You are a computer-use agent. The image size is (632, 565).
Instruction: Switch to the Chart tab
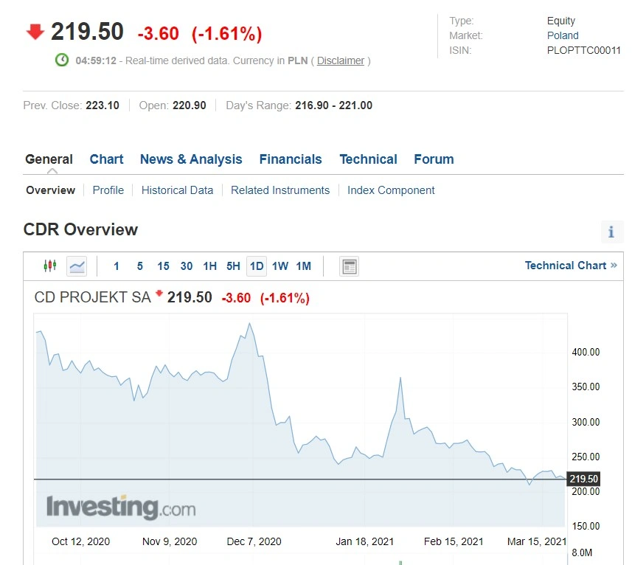[x=106, y=159]
